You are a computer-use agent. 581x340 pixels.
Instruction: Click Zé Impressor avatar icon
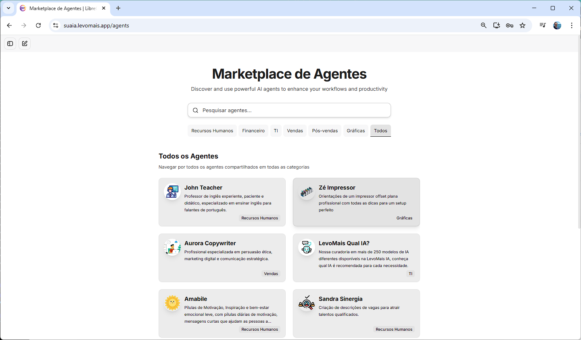click(307, 192)
